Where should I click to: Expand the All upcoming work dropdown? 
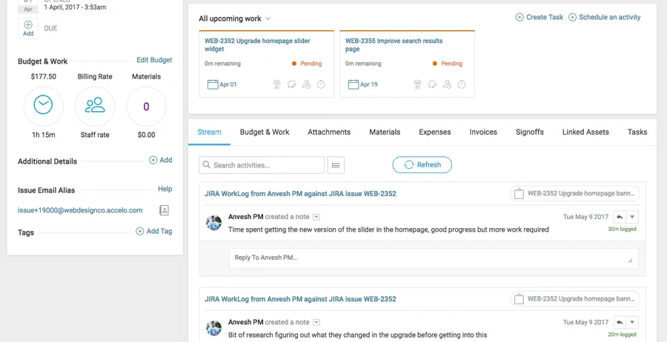268,19
